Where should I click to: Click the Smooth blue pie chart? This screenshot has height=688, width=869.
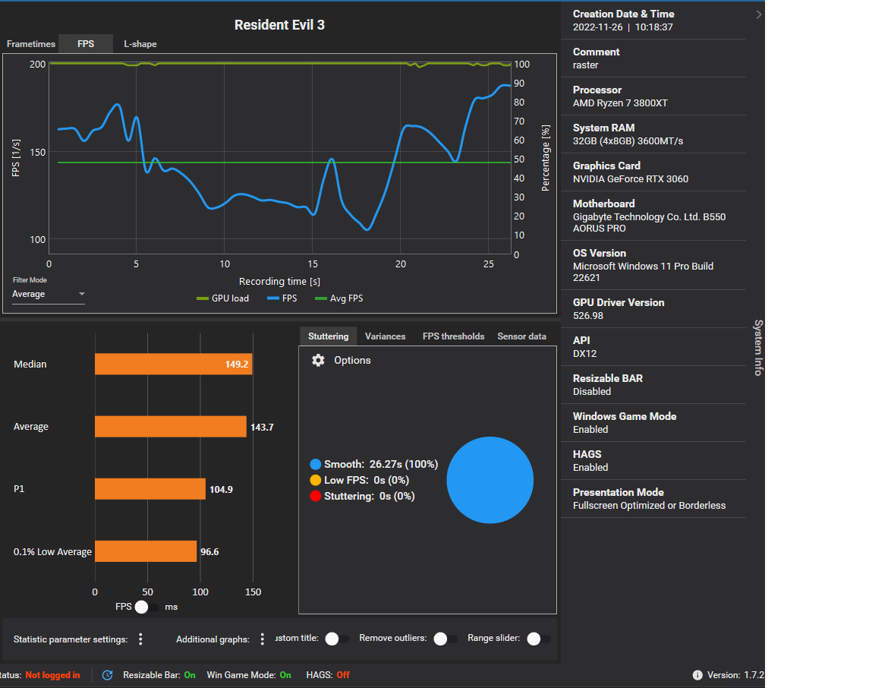(x=490, y=480)
